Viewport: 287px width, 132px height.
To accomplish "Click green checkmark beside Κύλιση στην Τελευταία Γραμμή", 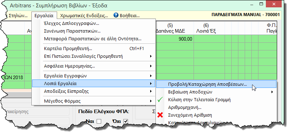I will (x=160, y=100).
